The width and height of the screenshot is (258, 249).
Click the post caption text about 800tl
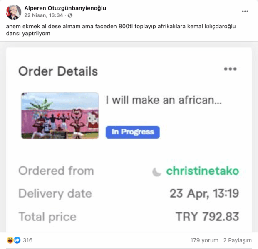click(121, 30)
